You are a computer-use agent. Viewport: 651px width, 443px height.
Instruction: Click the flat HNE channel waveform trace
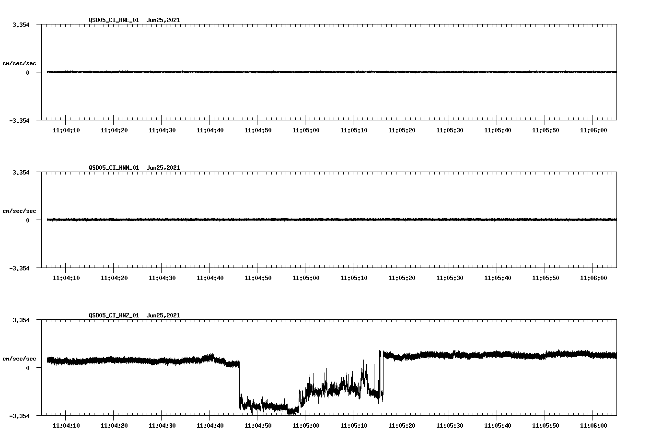(x=332, y=72)
